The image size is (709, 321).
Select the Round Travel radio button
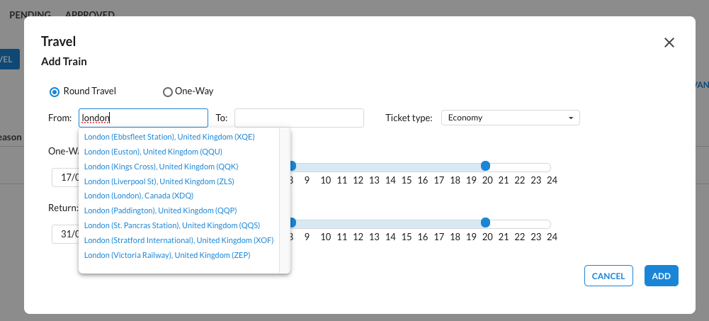coord(55,92)
